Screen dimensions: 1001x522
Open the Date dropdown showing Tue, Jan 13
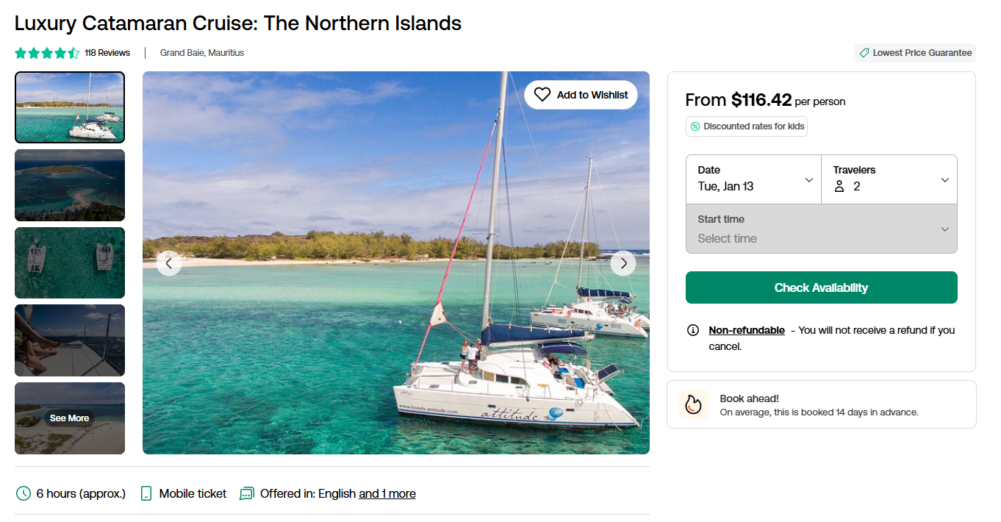pos(753,179)
